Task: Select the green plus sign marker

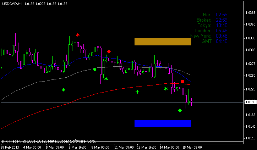Action: pyautogui.click(x=137, y=92)
